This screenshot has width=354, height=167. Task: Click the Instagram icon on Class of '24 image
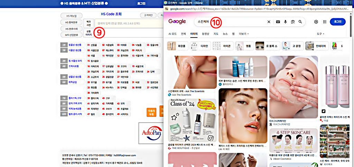pyautogui.click(x=211, y=137)
